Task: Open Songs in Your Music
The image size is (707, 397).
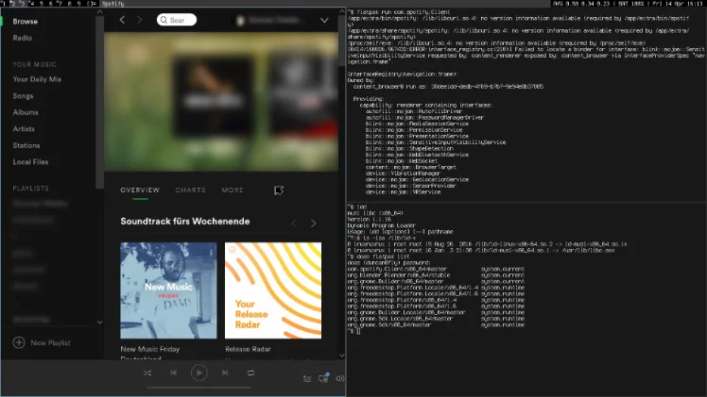Action: pos(23,96)
